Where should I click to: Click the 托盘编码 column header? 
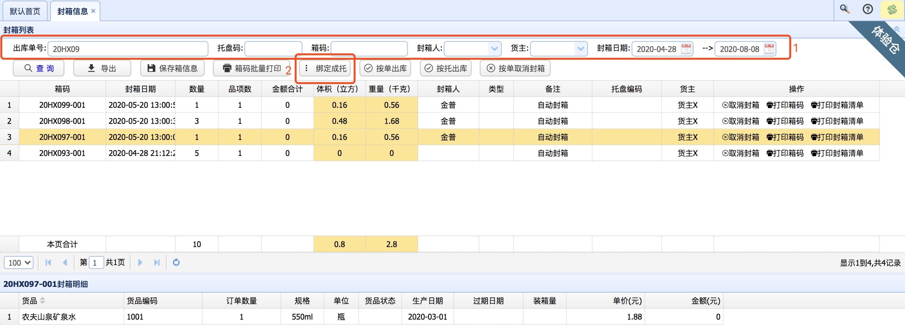(626, 89)
